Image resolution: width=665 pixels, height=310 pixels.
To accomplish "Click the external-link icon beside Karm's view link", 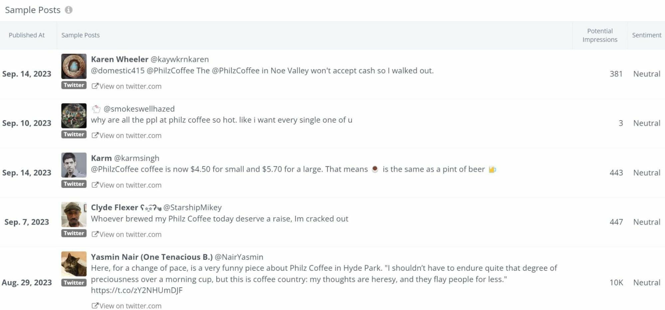I will tap(95, 185).
